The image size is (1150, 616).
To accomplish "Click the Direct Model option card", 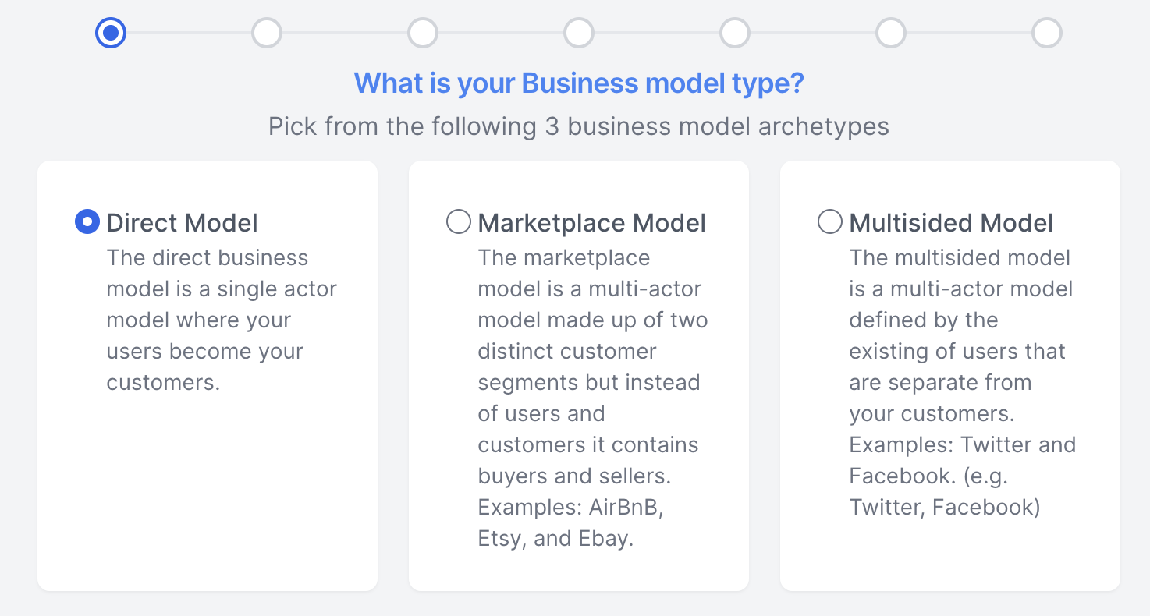I will coord(208,374).
